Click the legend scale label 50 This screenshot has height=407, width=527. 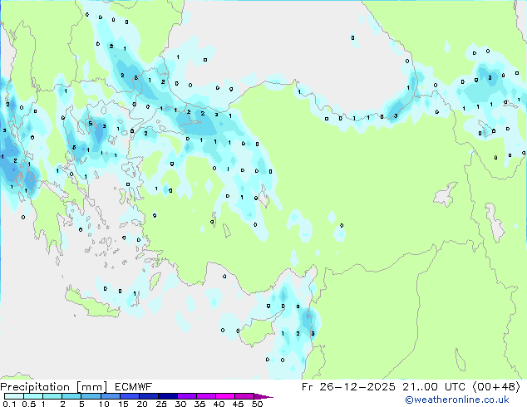[x=257, y=404]
